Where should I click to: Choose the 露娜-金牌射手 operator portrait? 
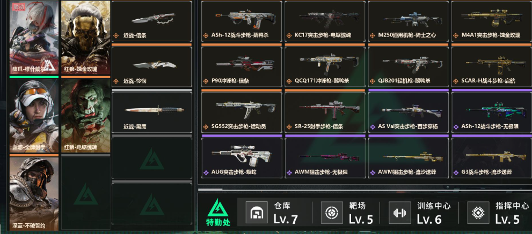pos(34,116)
